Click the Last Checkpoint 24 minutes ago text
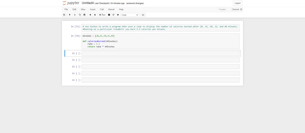The image size is (305, 133). click(x=110, y=3)
